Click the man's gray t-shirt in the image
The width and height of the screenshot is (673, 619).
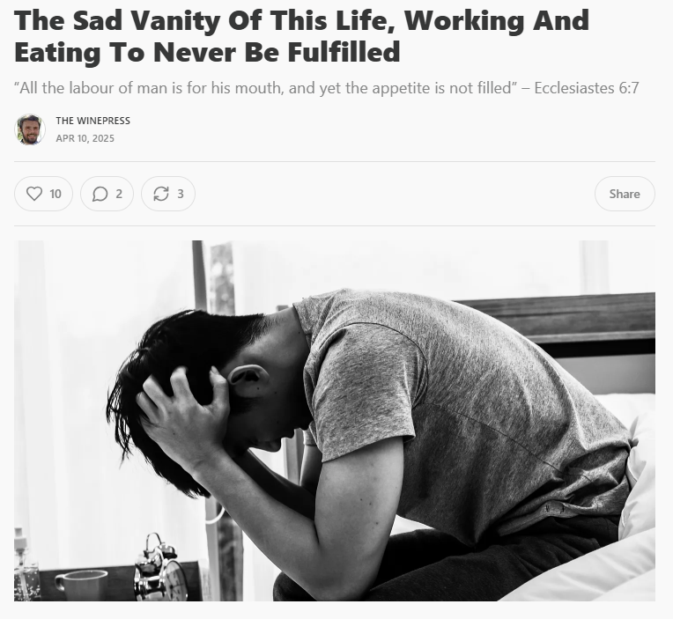click(463, 412)
